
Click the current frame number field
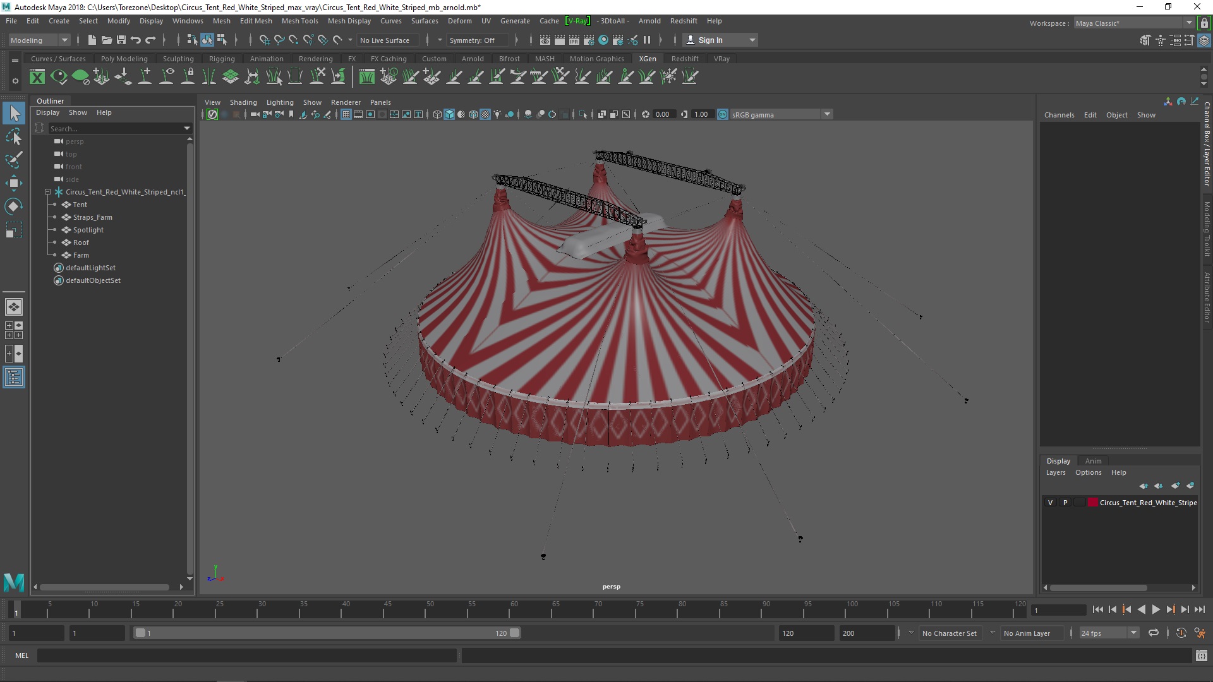click(1058, 610)
